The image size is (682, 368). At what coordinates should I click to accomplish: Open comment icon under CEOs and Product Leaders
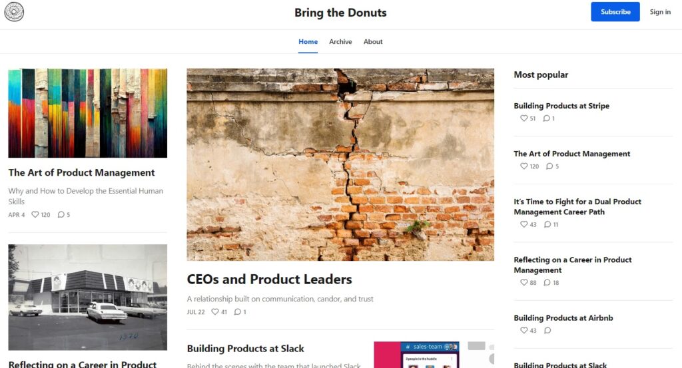(237, 312)
